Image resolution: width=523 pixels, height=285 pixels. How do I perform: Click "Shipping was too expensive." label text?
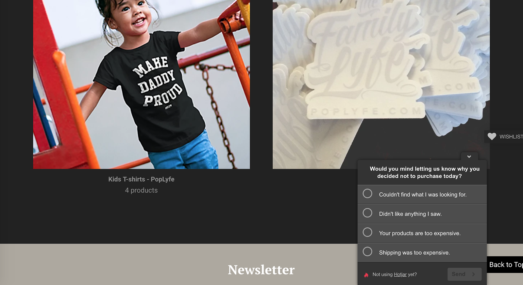click(414, 253)
